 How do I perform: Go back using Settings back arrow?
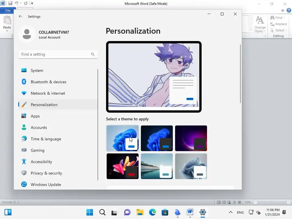[x=21, y=16]
